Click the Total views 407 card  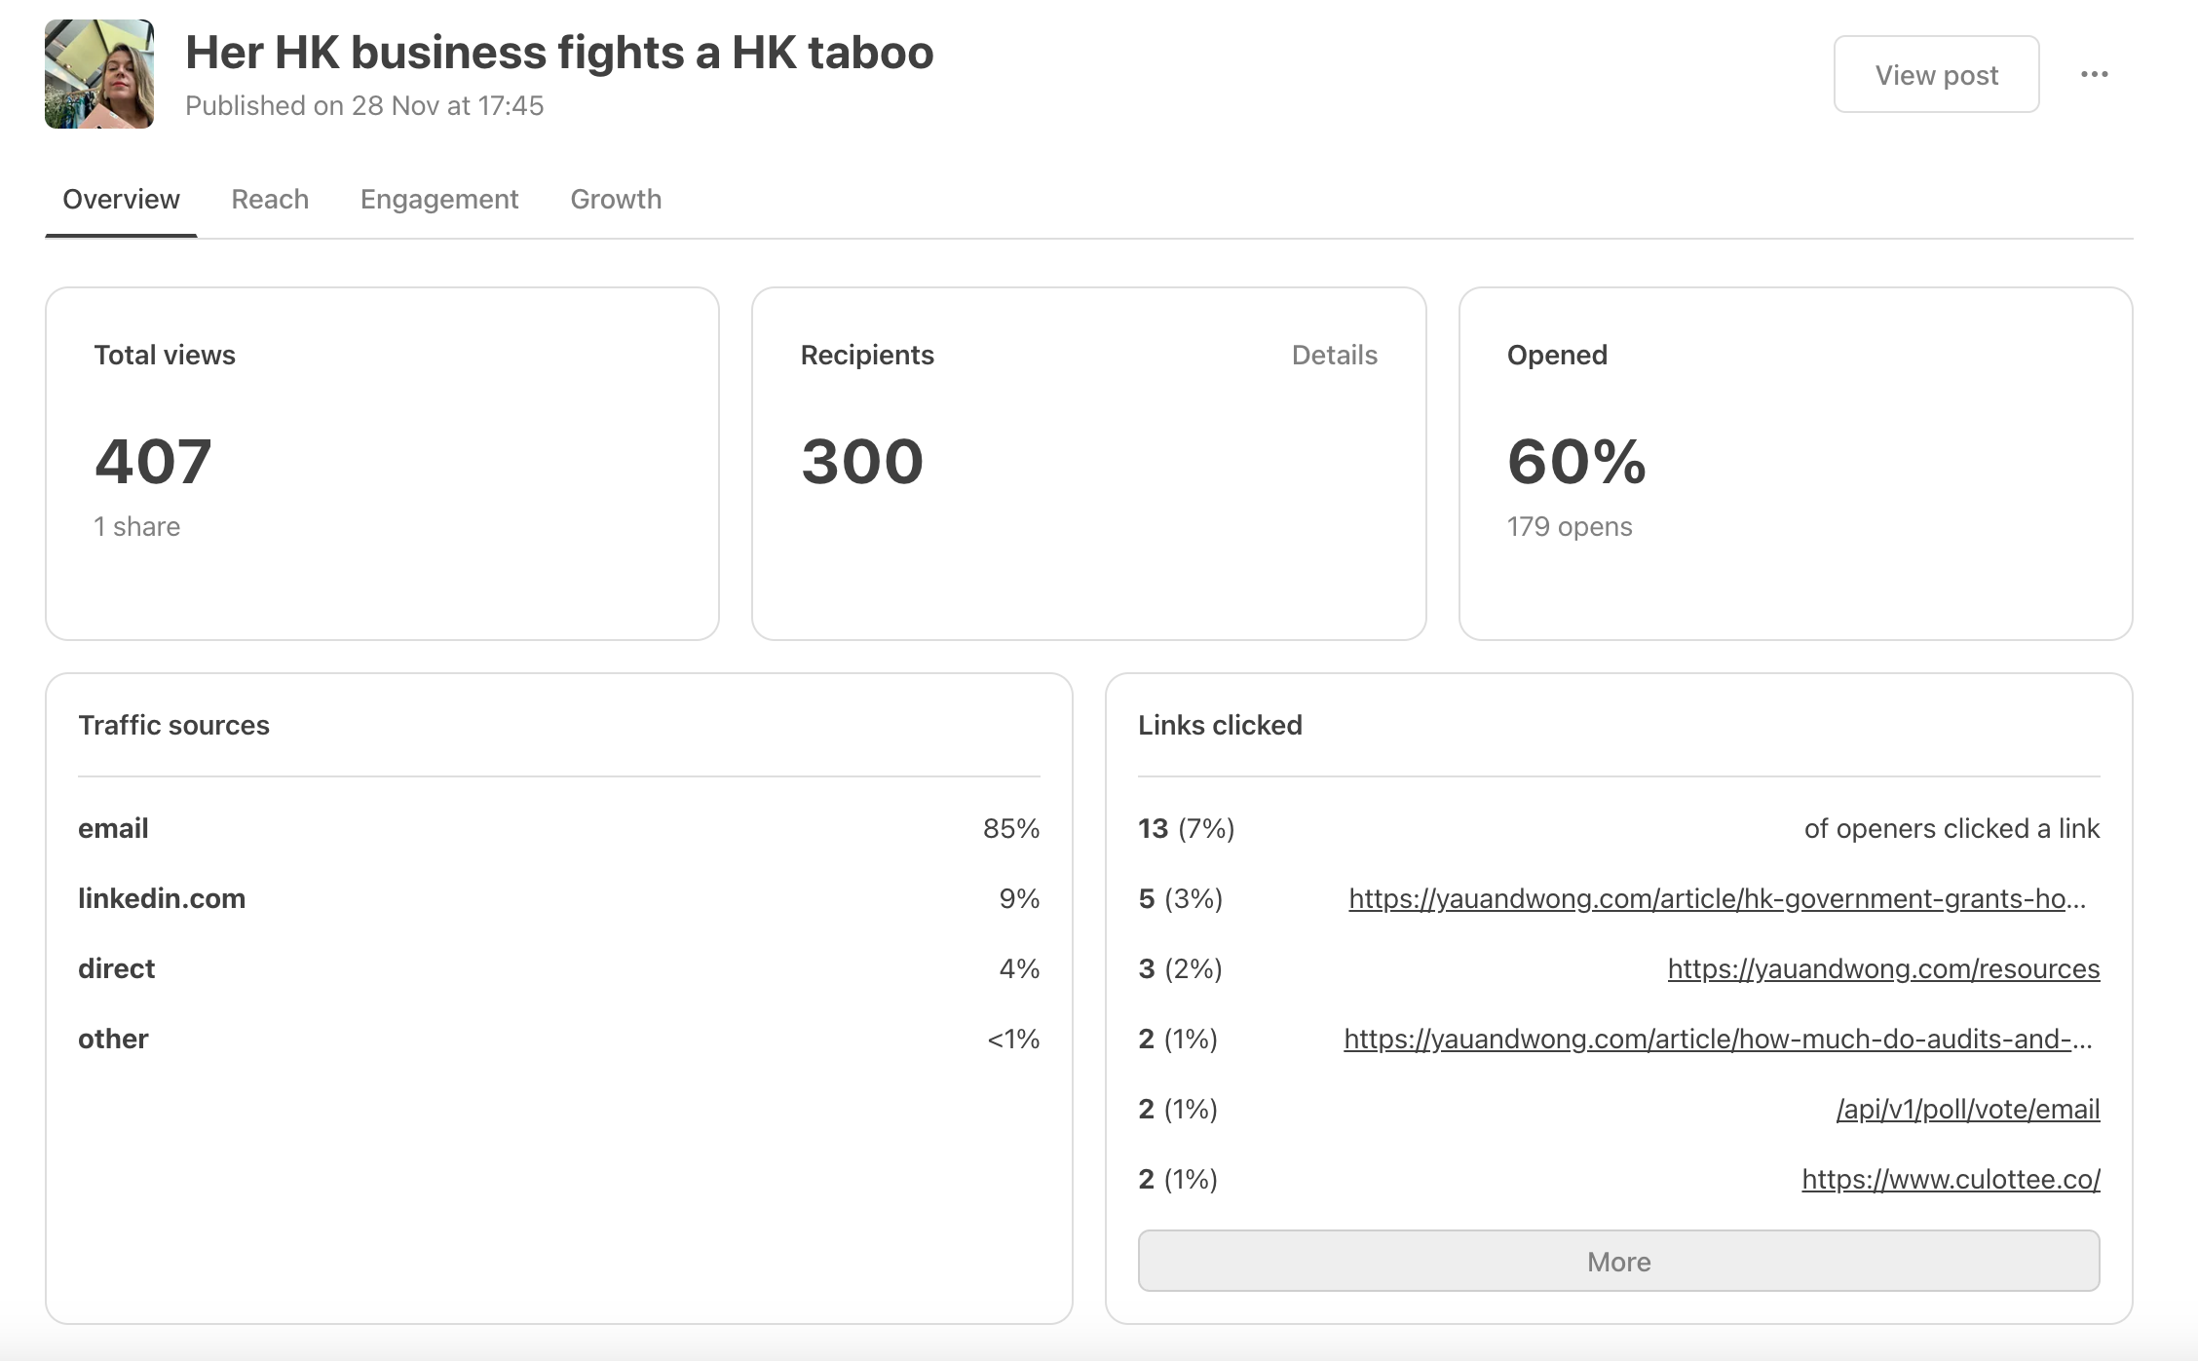[382, 463]
